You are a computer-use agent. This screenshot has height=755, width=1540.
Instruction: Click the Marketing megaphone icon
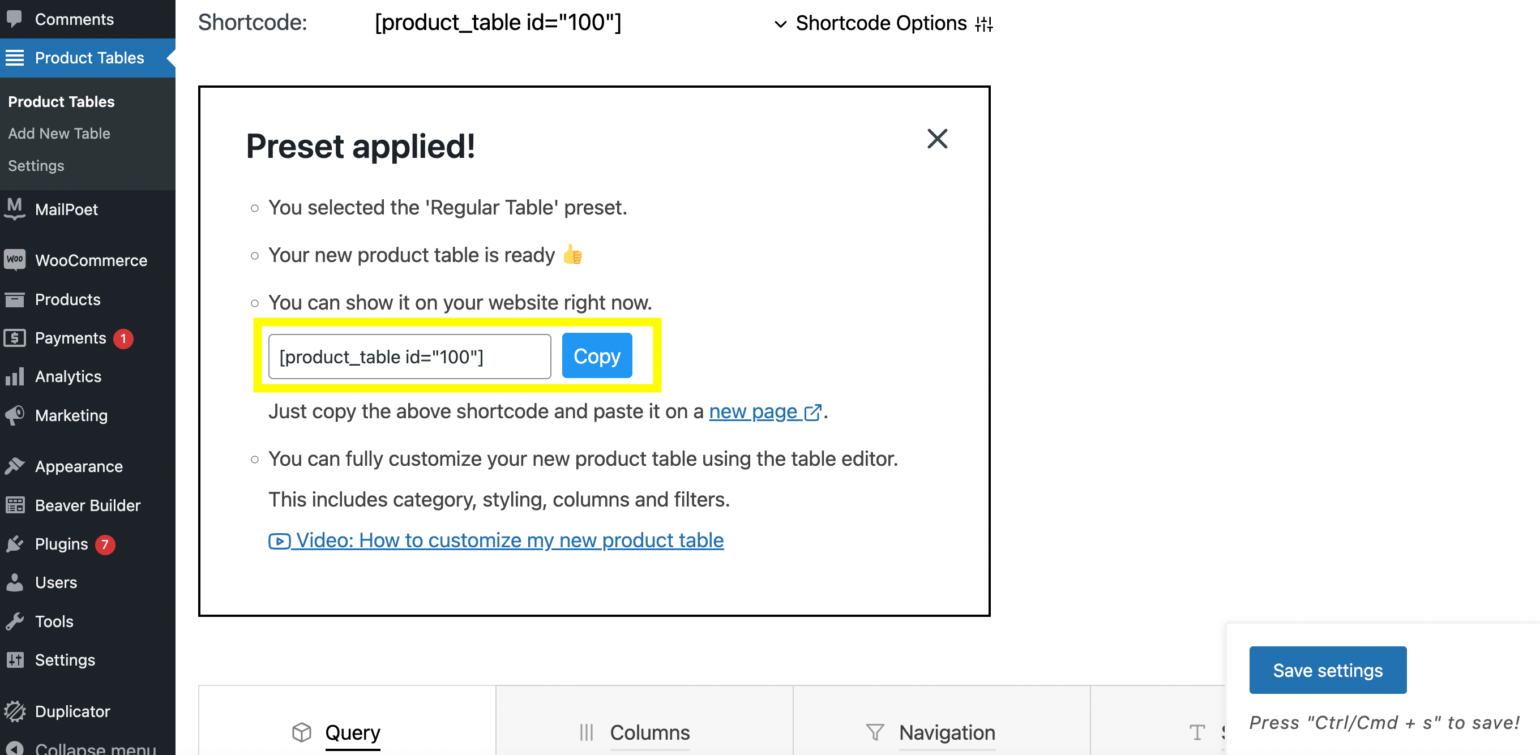[x=15, y=415]
